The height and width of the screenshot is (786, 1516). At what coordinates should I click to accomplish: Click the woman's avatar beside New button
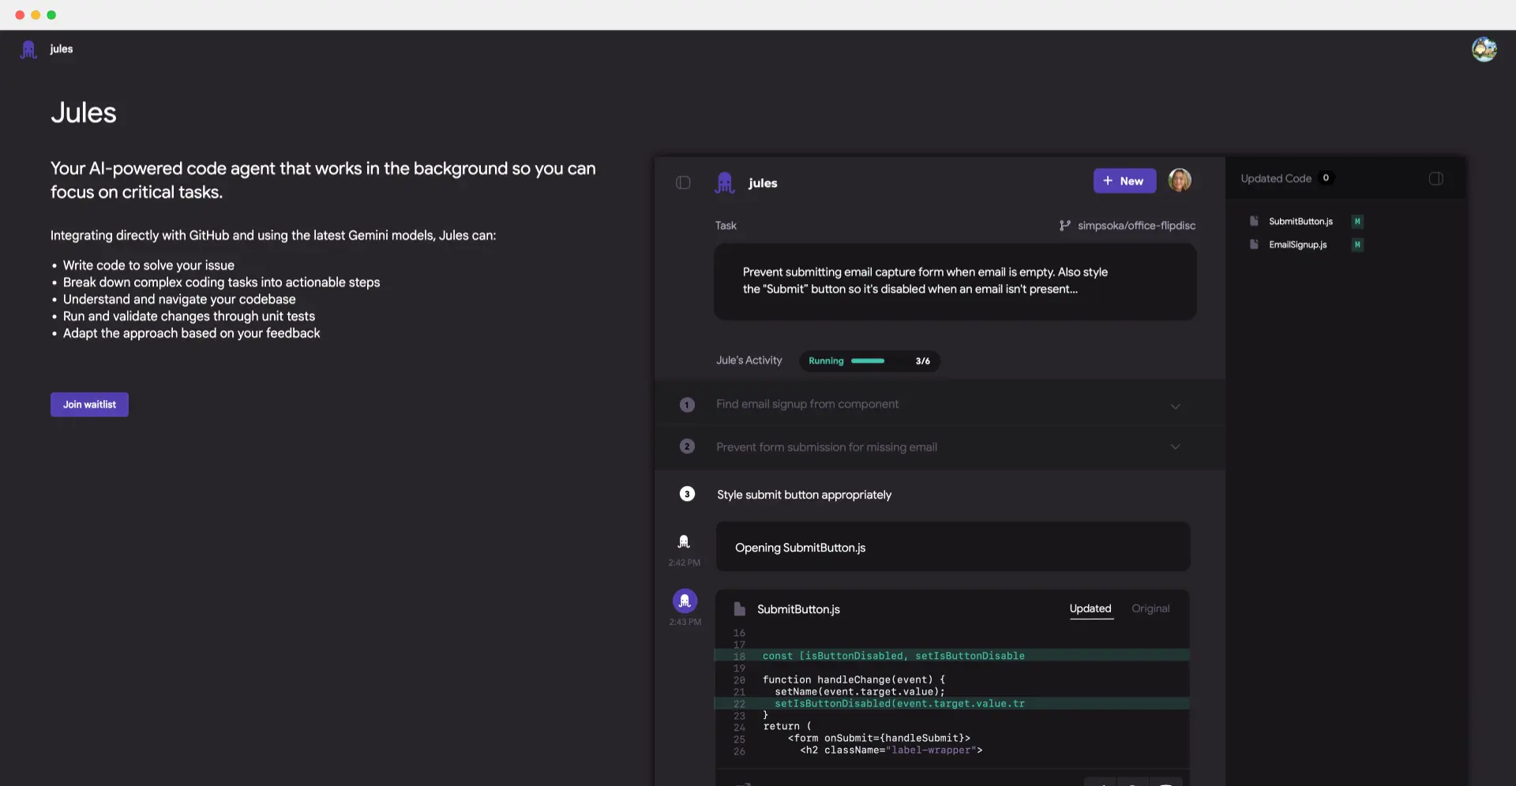pyautogui.click(x=1180, y=181)
